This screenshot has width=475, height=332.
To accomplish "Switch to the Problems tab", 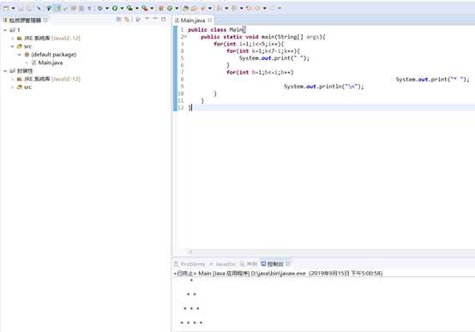I will (189, 264).
